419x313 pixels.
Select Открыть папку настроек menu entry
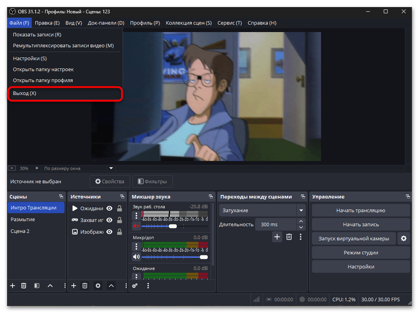[x=65, y=70]
